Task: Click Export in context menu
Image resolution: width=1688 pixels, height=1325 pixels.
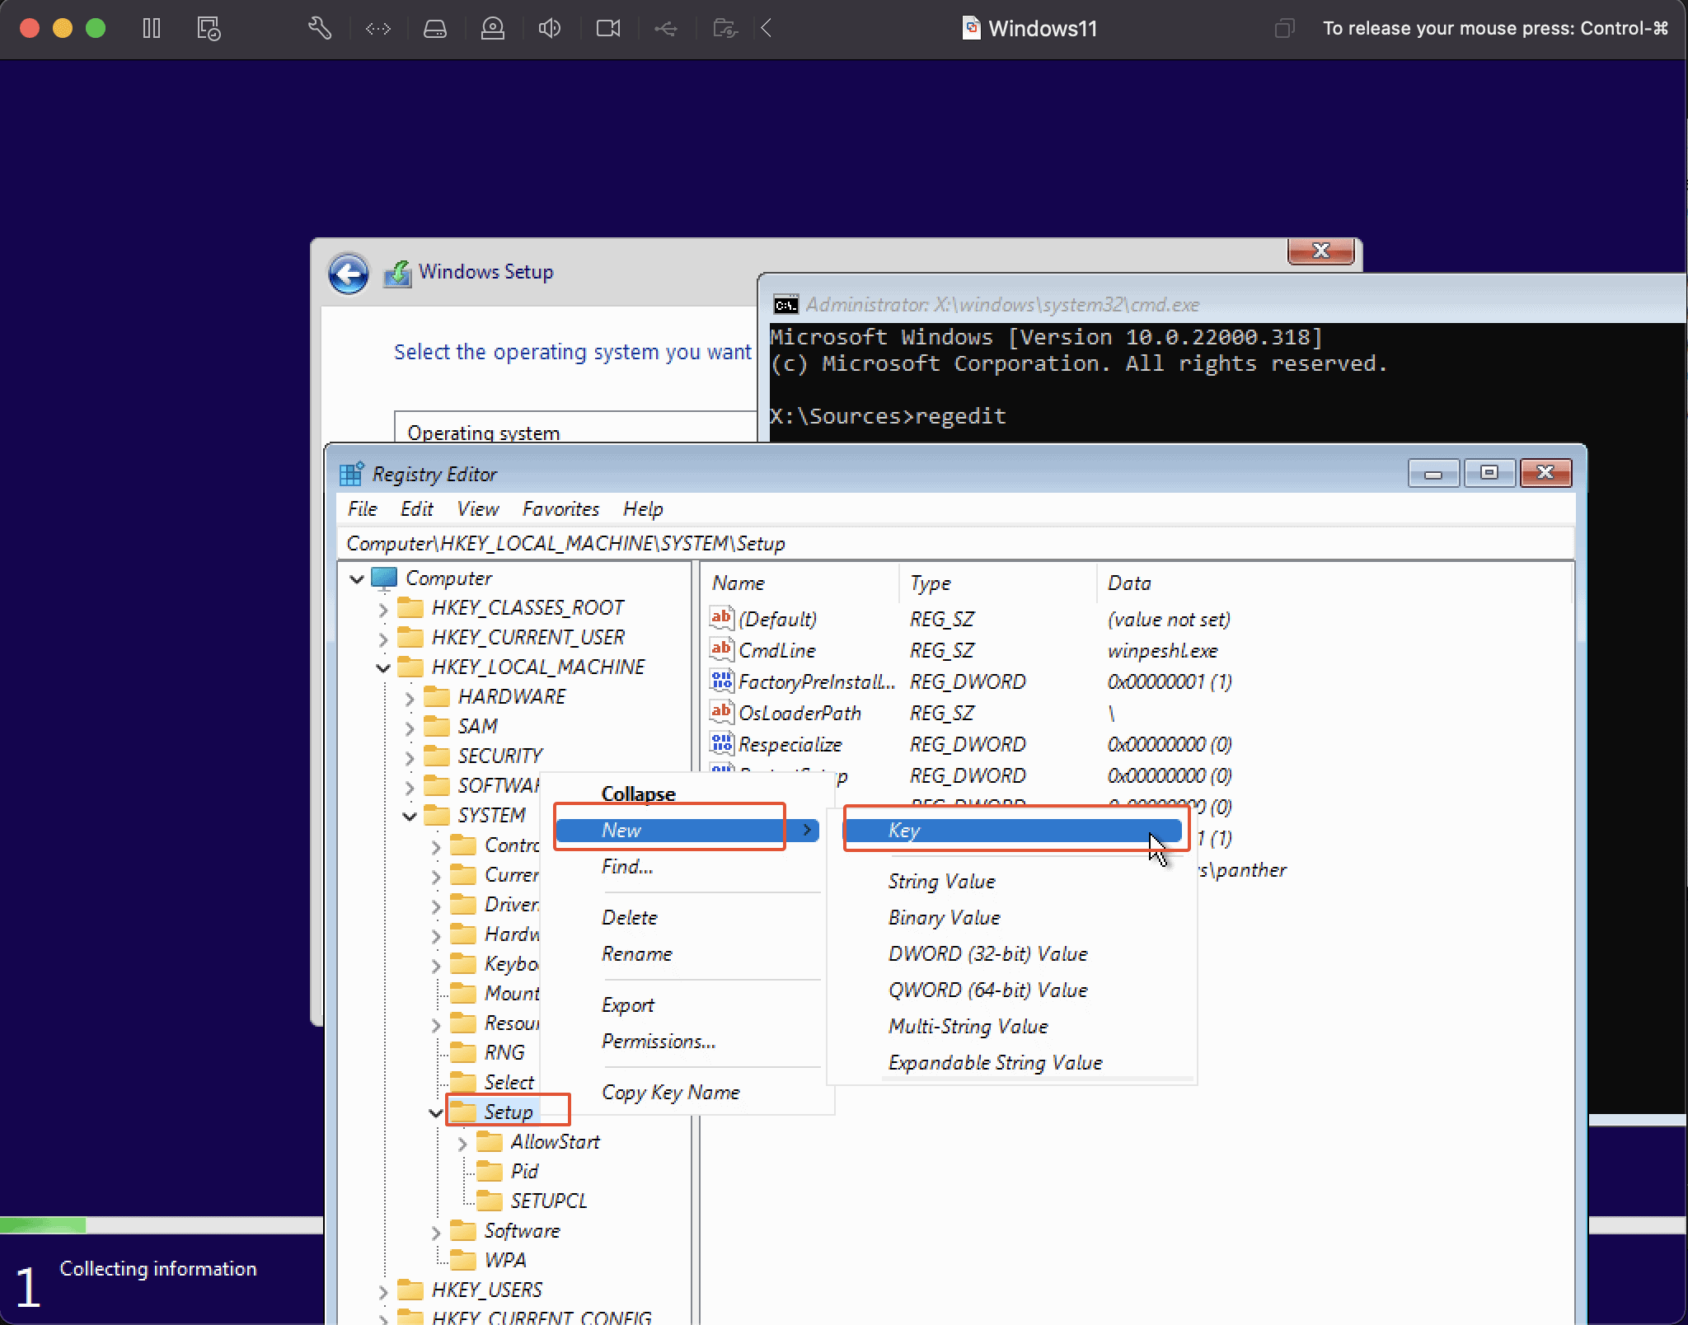Action: tap(628, 1004)
